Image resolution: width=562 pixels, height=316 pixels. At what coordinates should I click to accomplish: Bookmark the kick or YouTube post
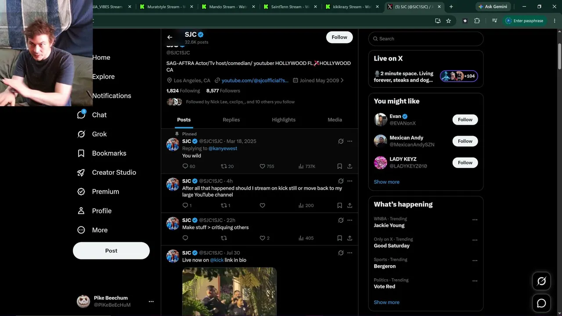pos(339,205)
